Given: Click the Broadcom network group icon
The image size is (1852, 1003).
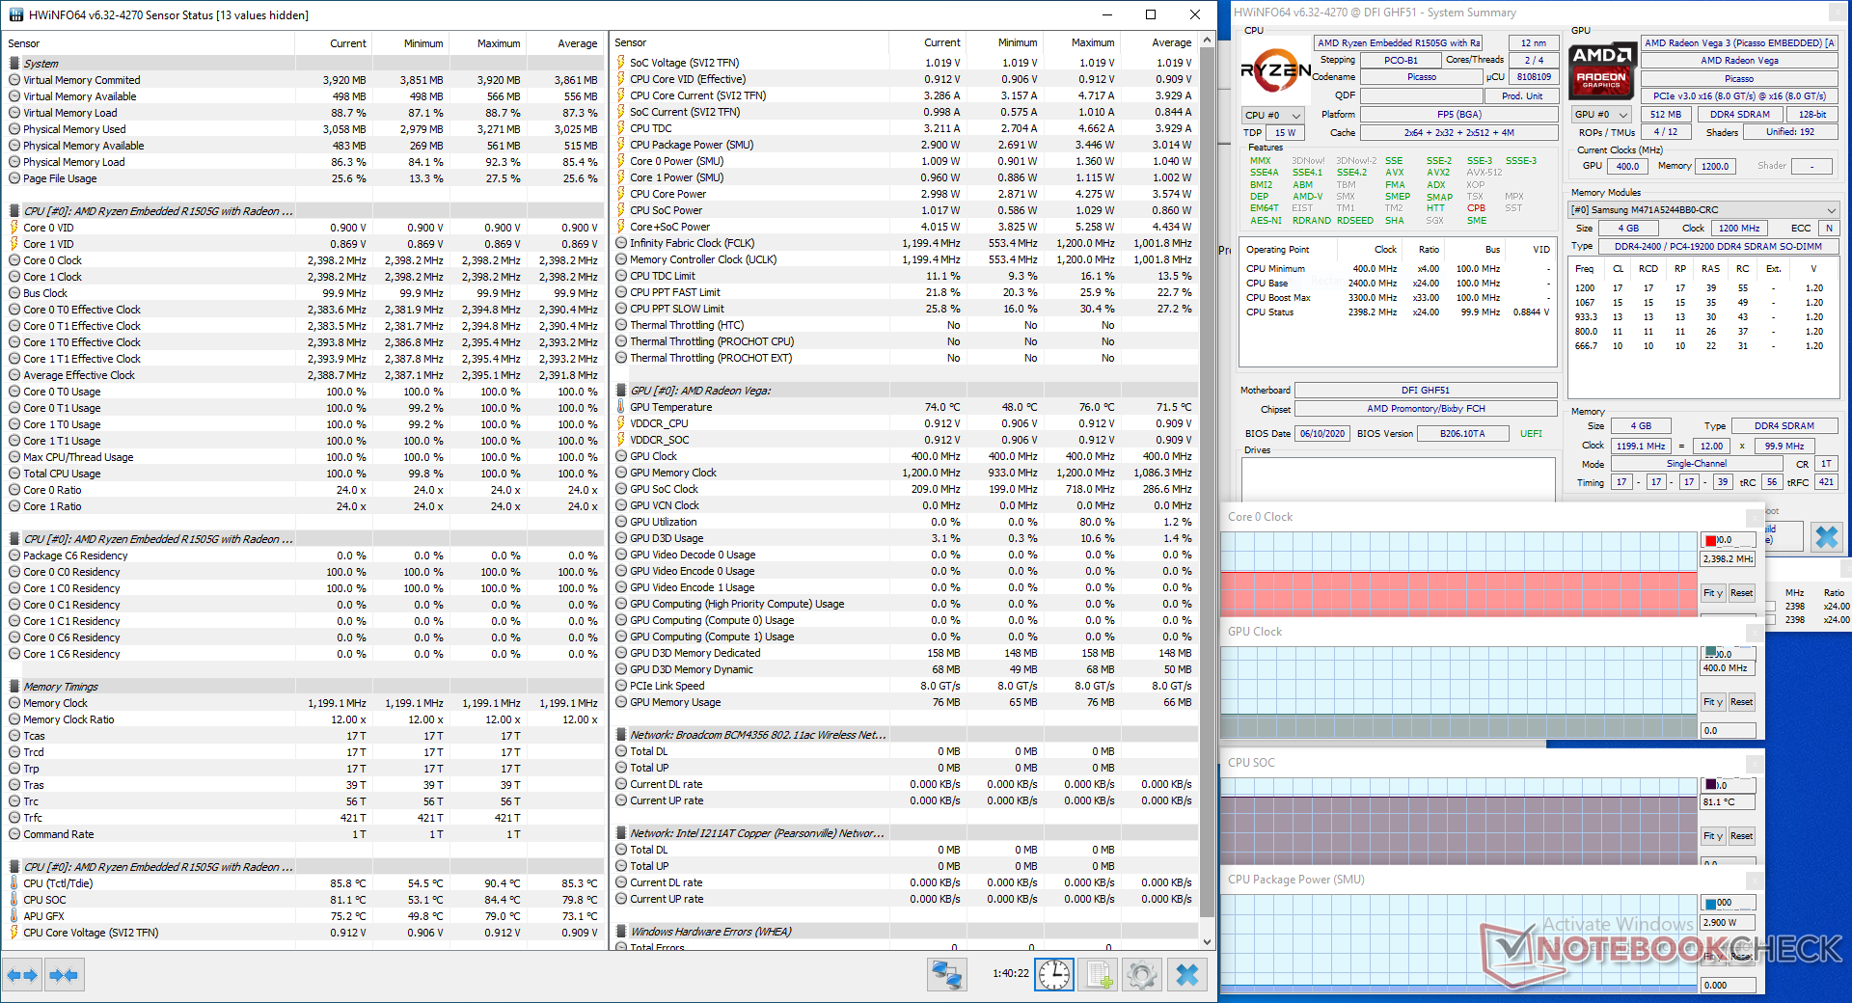Looking at the screenshot, I should coord(622,735).
